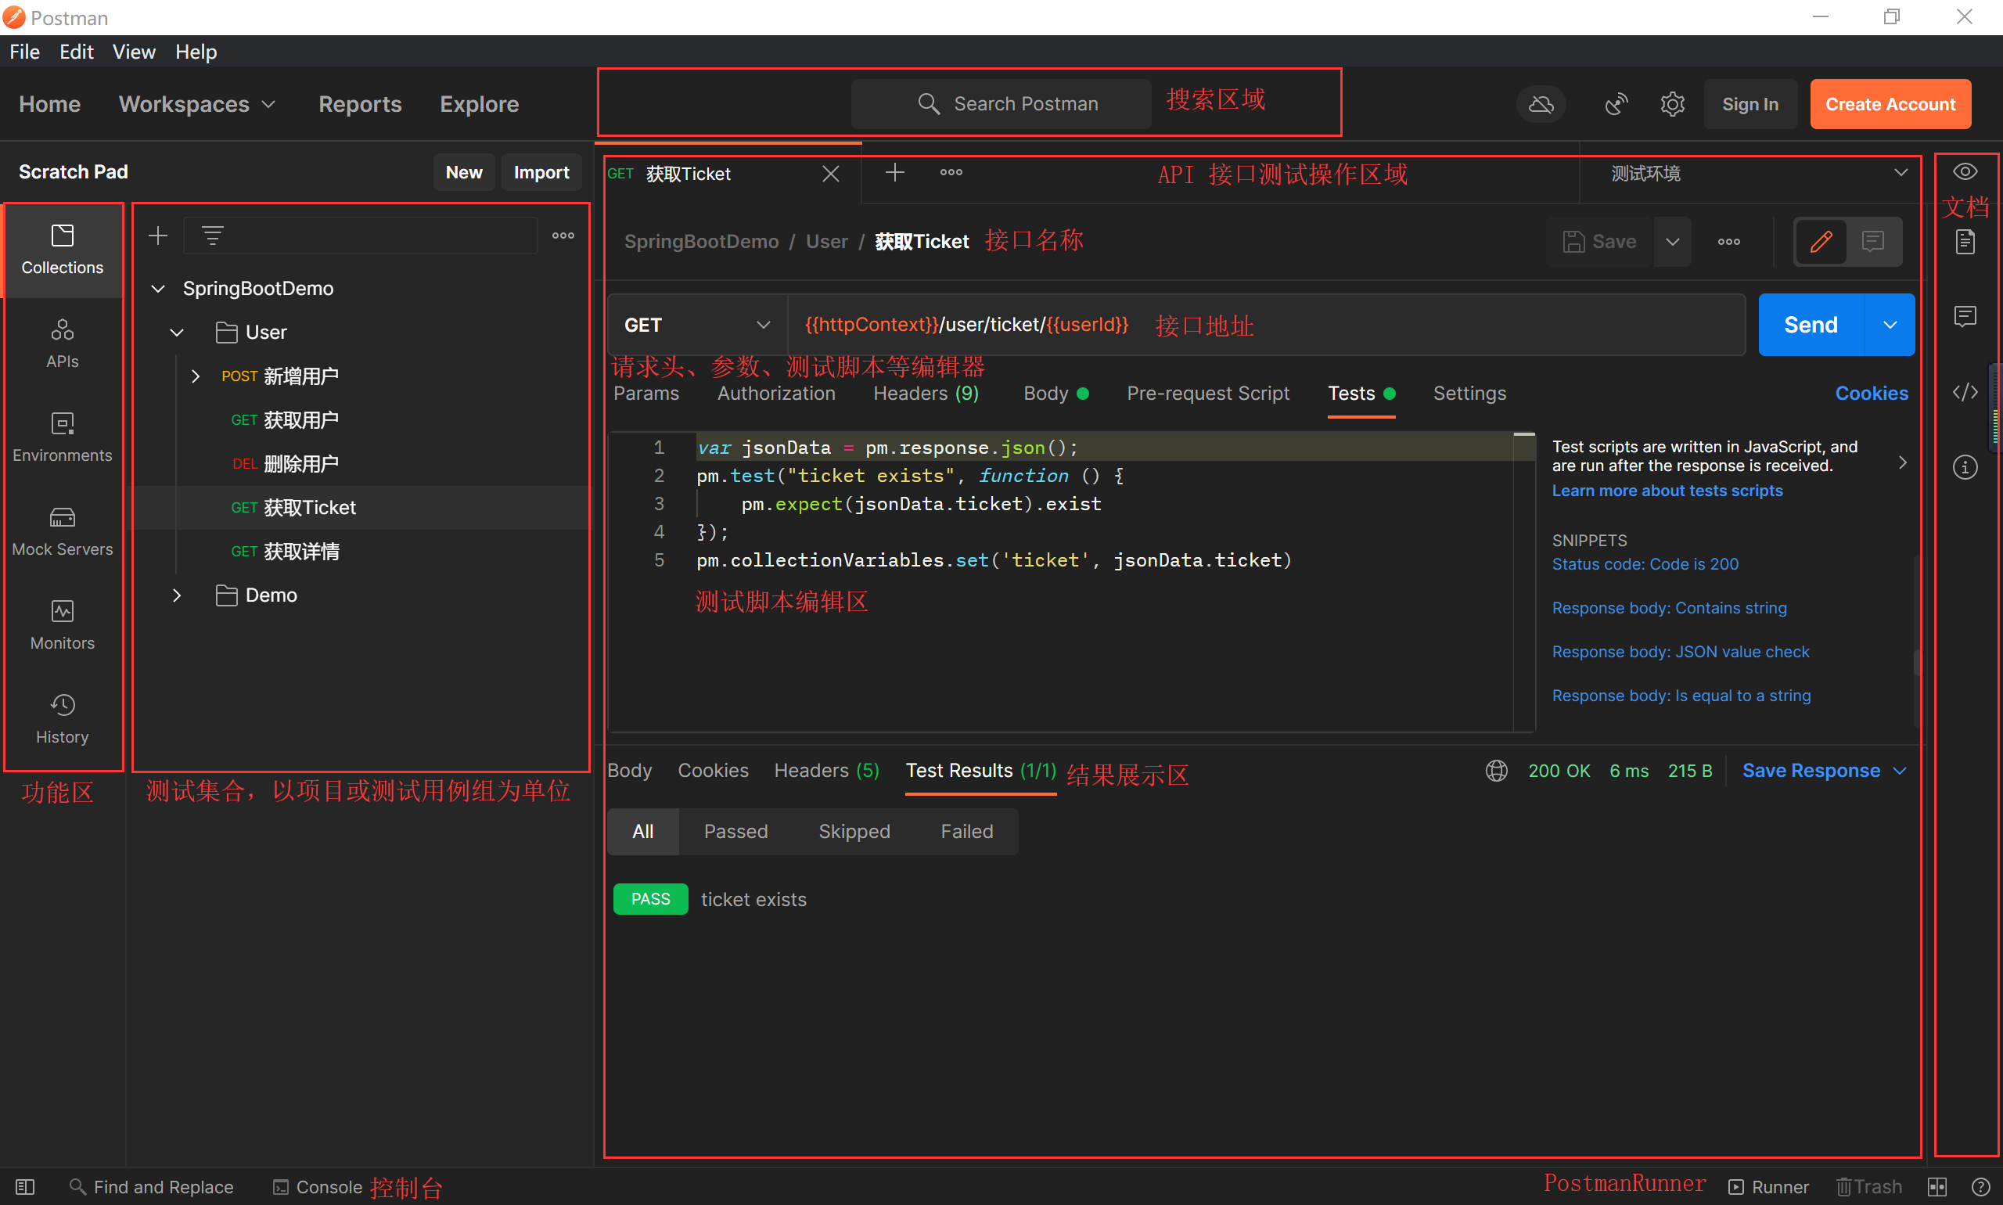Insert snippet Status code: Code is 200
2003x1205 pixels.
(x=1645, y=564)
